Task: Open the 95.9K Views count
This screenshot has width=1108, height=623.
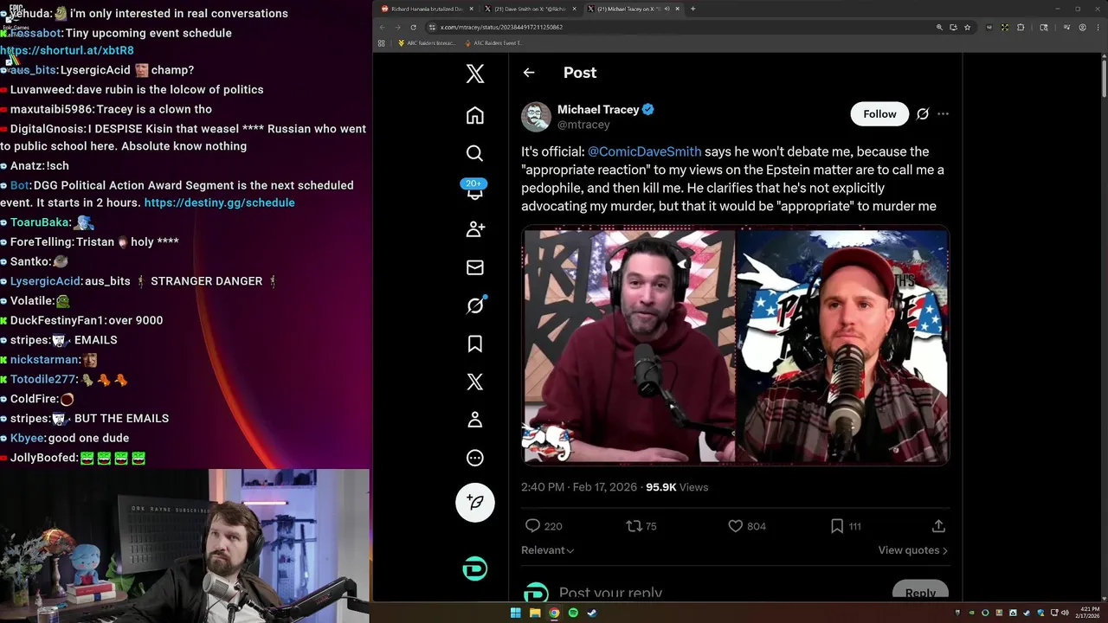Action: click(677, 487)
